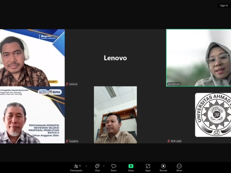Open the React emoji menu

114,168
